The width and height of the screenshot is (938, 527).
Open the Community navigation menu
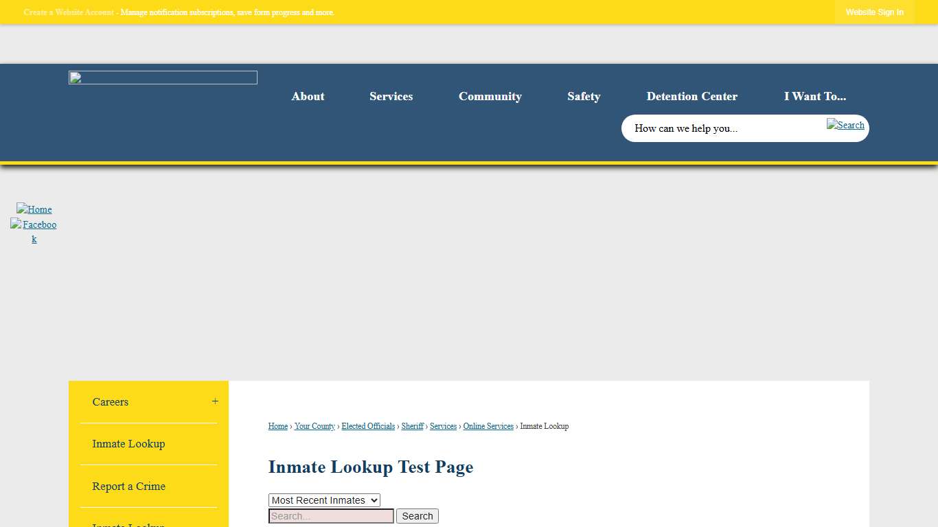(490, 97)
